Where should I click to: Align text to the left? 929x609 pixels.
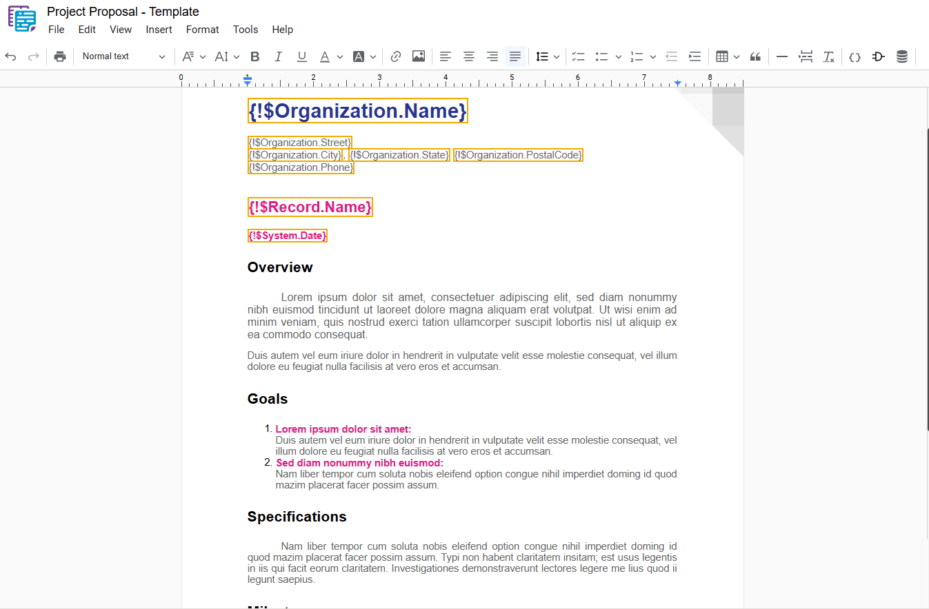pos(446,56)
